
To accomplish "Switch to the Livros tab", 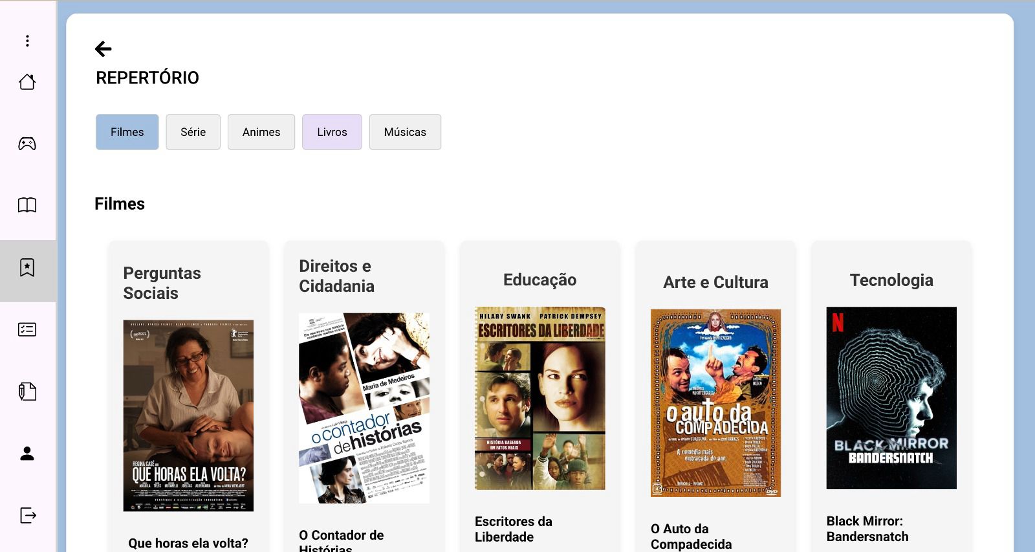I will pos(332,132).
